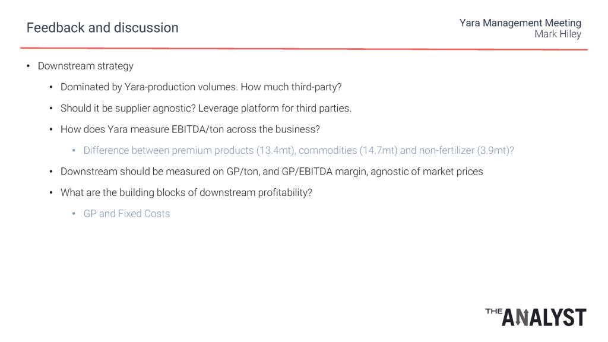Click The Analyst logo
The image size is (608, 342).
536,317
